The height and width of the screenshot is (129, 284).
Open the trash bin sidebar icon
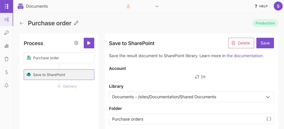click(6, 59)
